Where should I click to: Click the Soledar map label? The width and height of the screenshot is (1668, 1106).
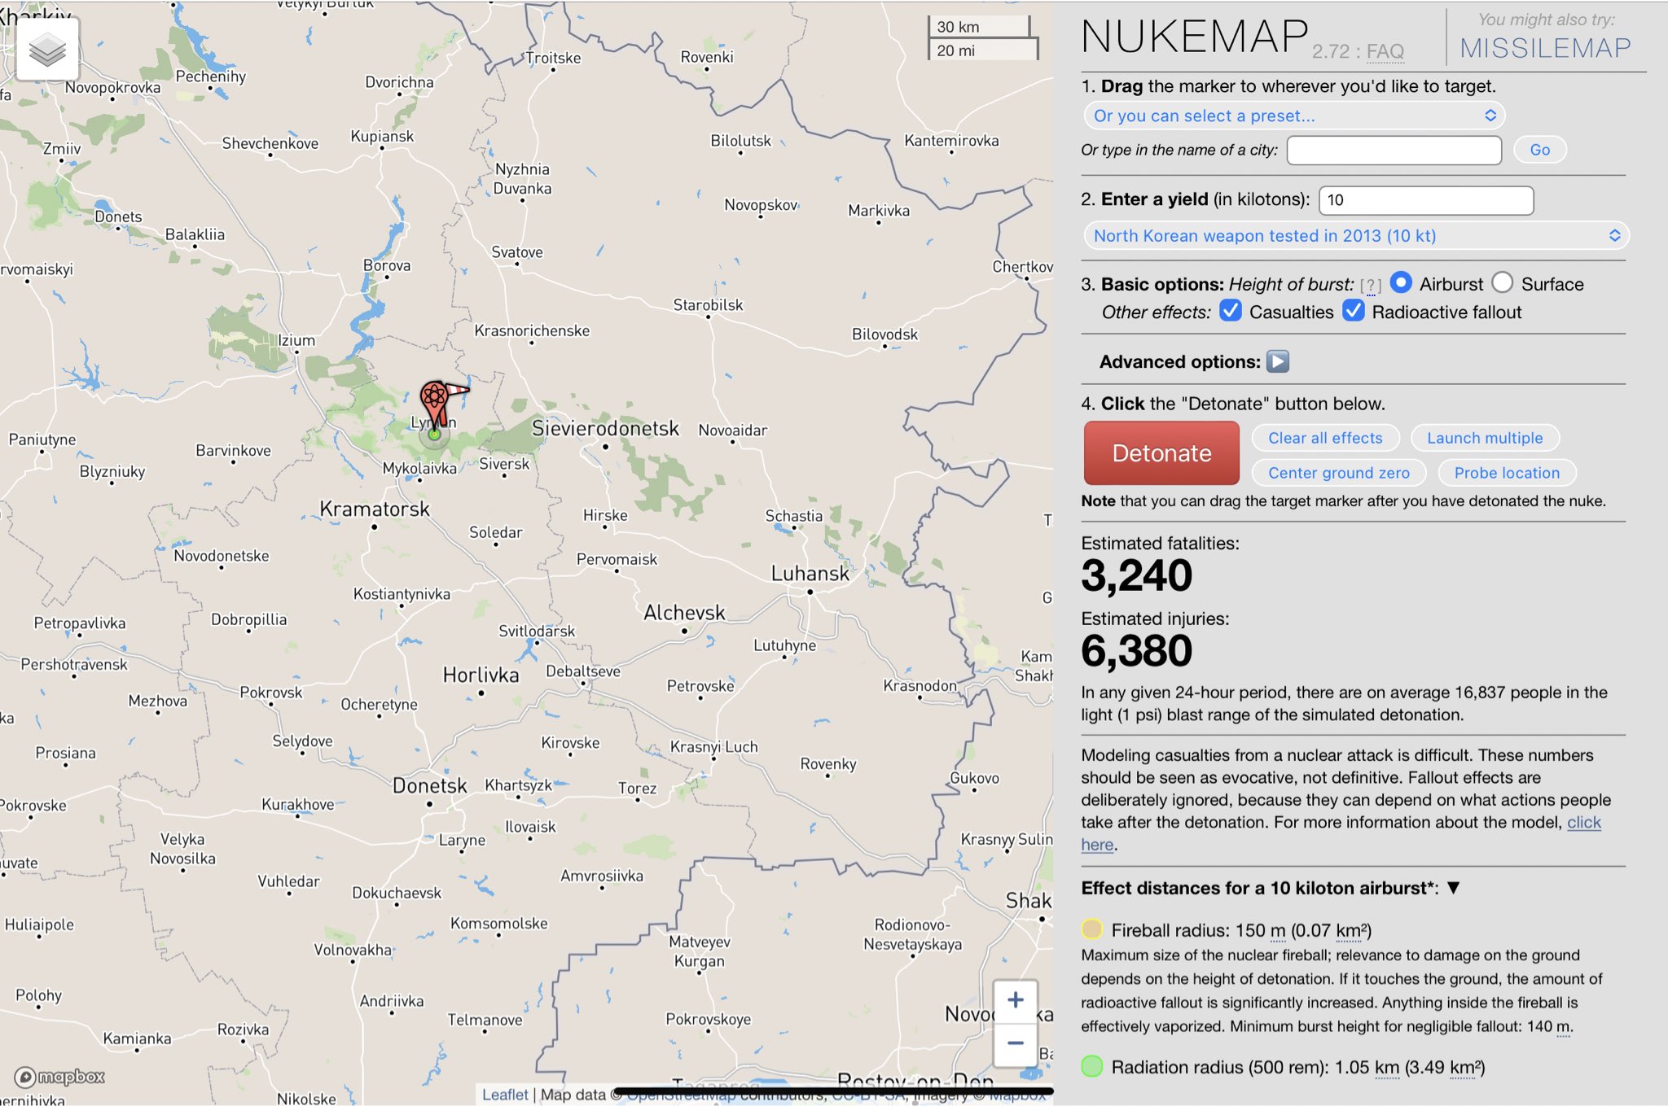point(495,532)
